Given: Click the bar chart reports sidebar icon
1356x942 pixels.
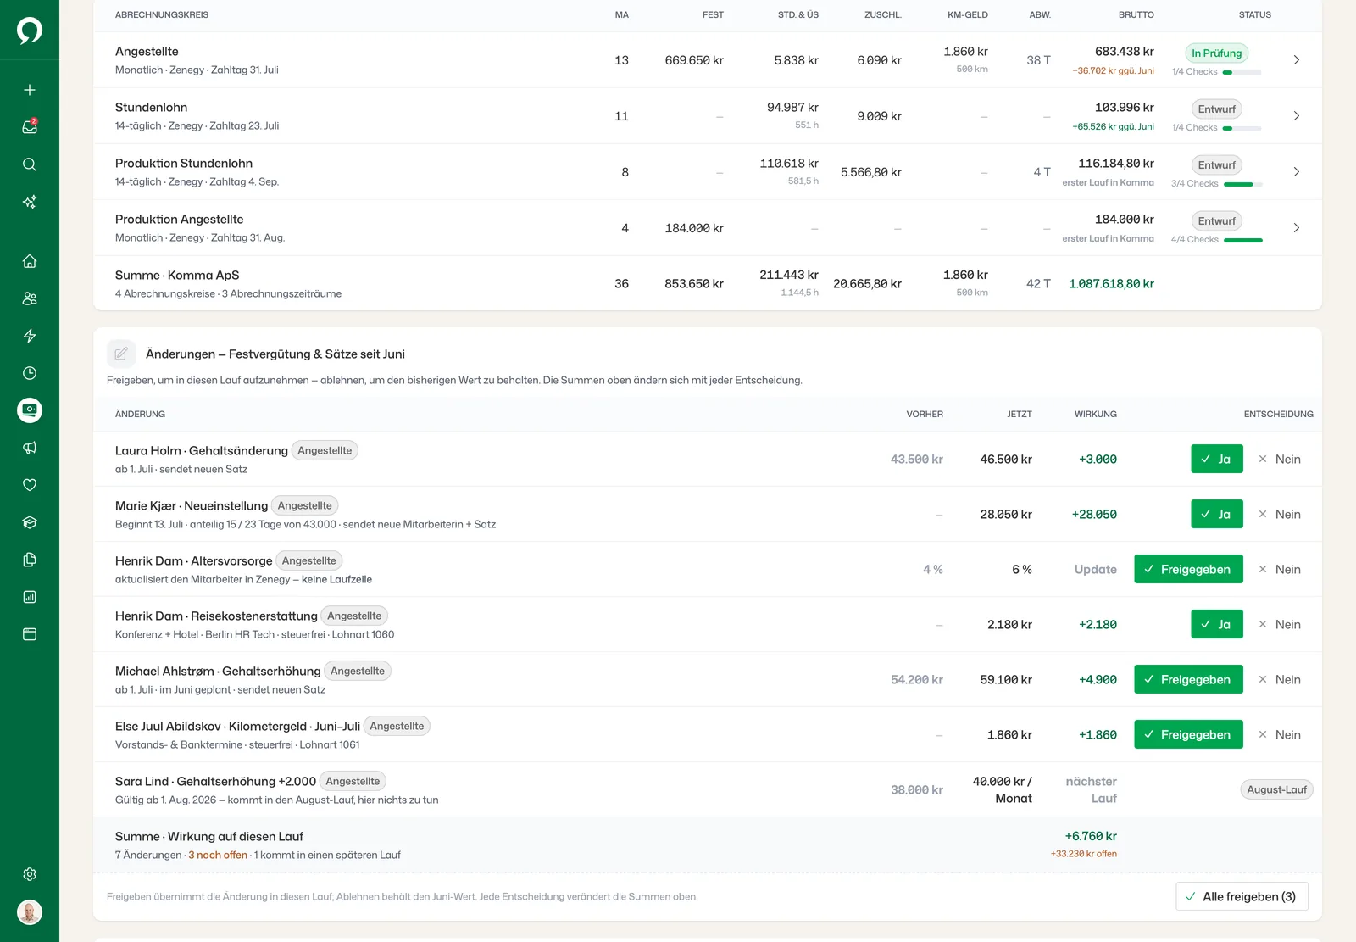Looking at the screenshot, I should [x=30, y=597].
